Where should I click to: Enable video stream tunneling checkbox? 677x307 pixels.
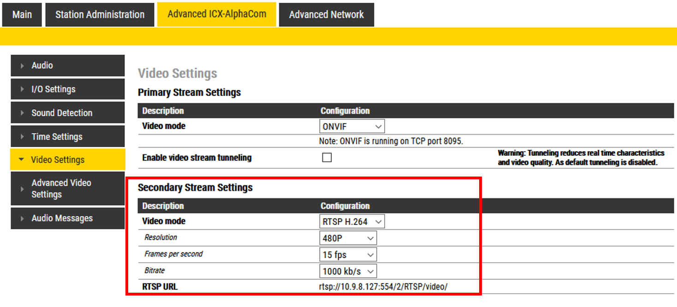click(327, 158)
